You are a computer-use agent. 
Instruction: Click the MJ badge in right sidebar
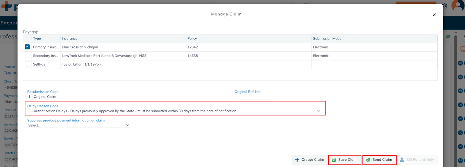click(x=460, y=91)
